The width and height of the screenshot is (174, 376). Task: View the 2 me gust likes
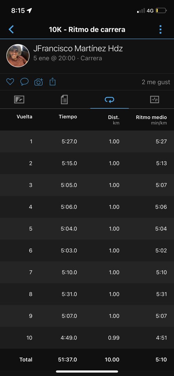(x=156, y=82)
